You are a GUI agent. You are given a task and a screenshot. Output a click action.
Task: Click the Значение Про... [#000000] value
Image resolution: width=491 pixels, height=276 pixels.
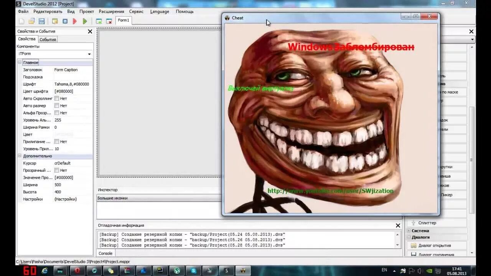click(64, 177)
